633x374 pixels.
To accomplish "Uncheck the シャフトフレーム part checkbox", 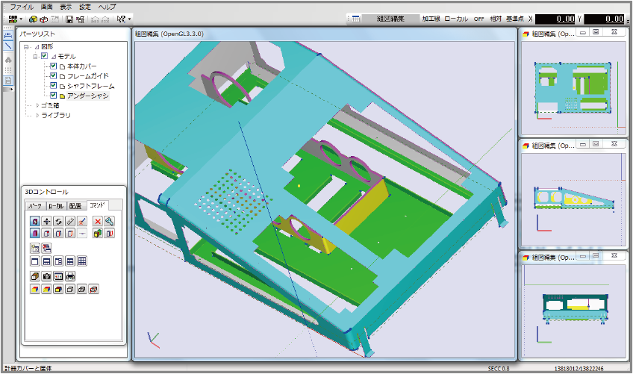I will click(53, 85).
